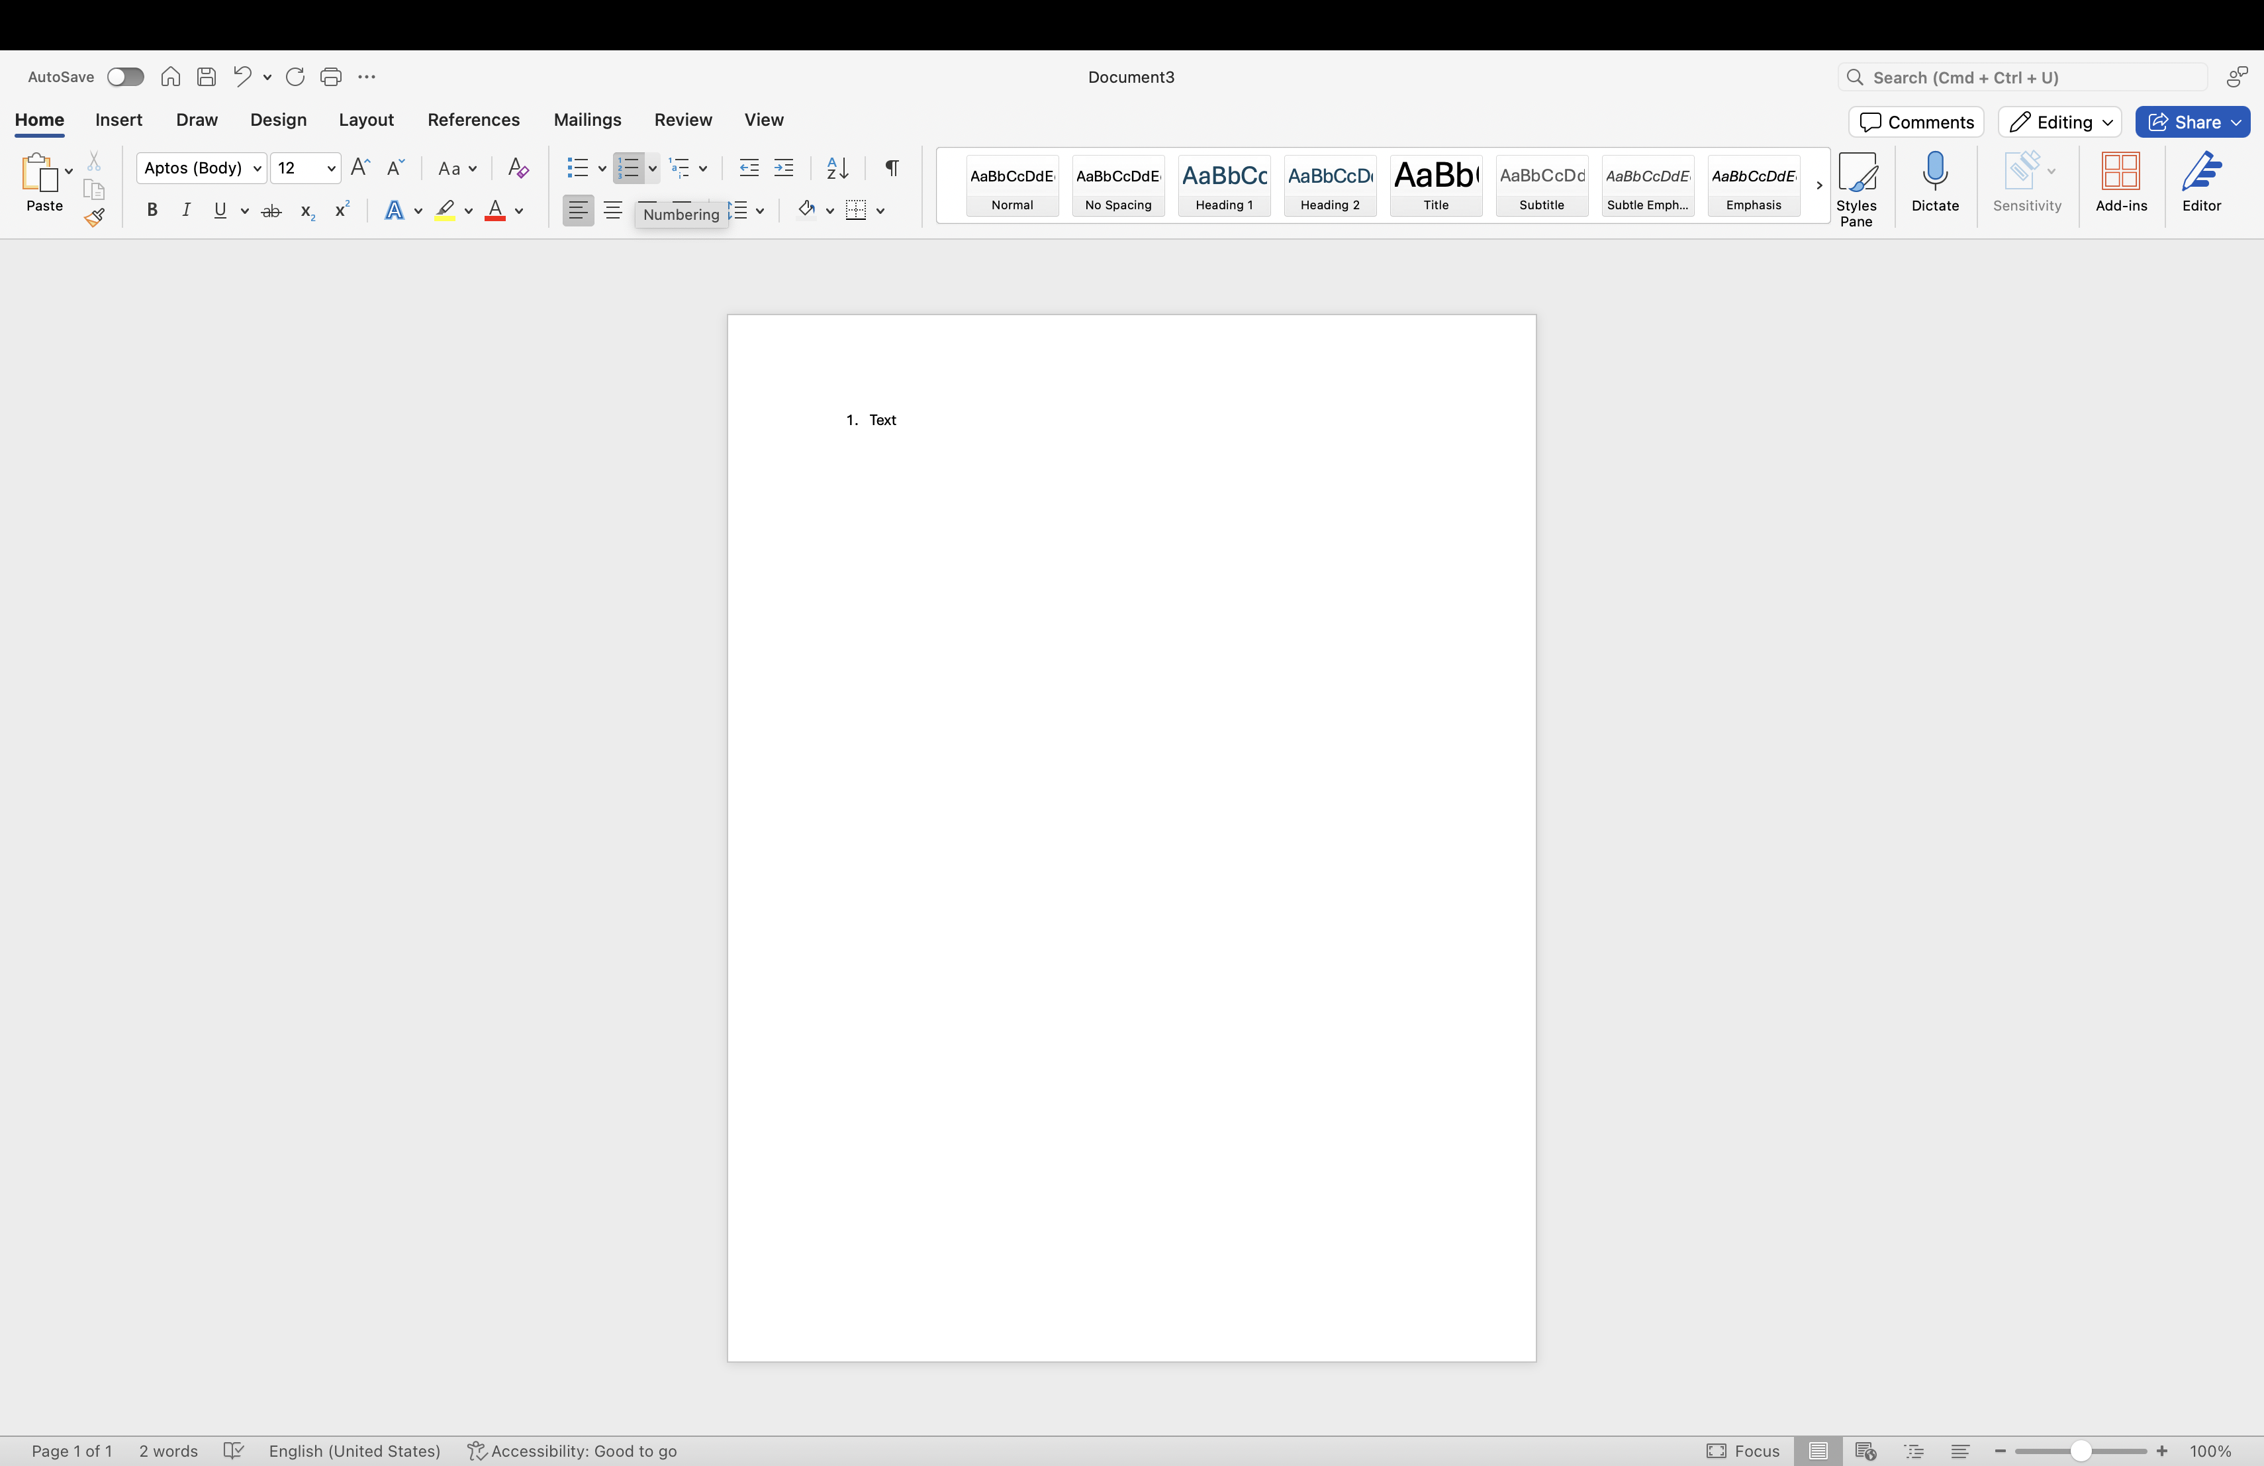Show paragraph marks with pilcrow icon
The image size is (2264, 1466).
click(891, 168)
